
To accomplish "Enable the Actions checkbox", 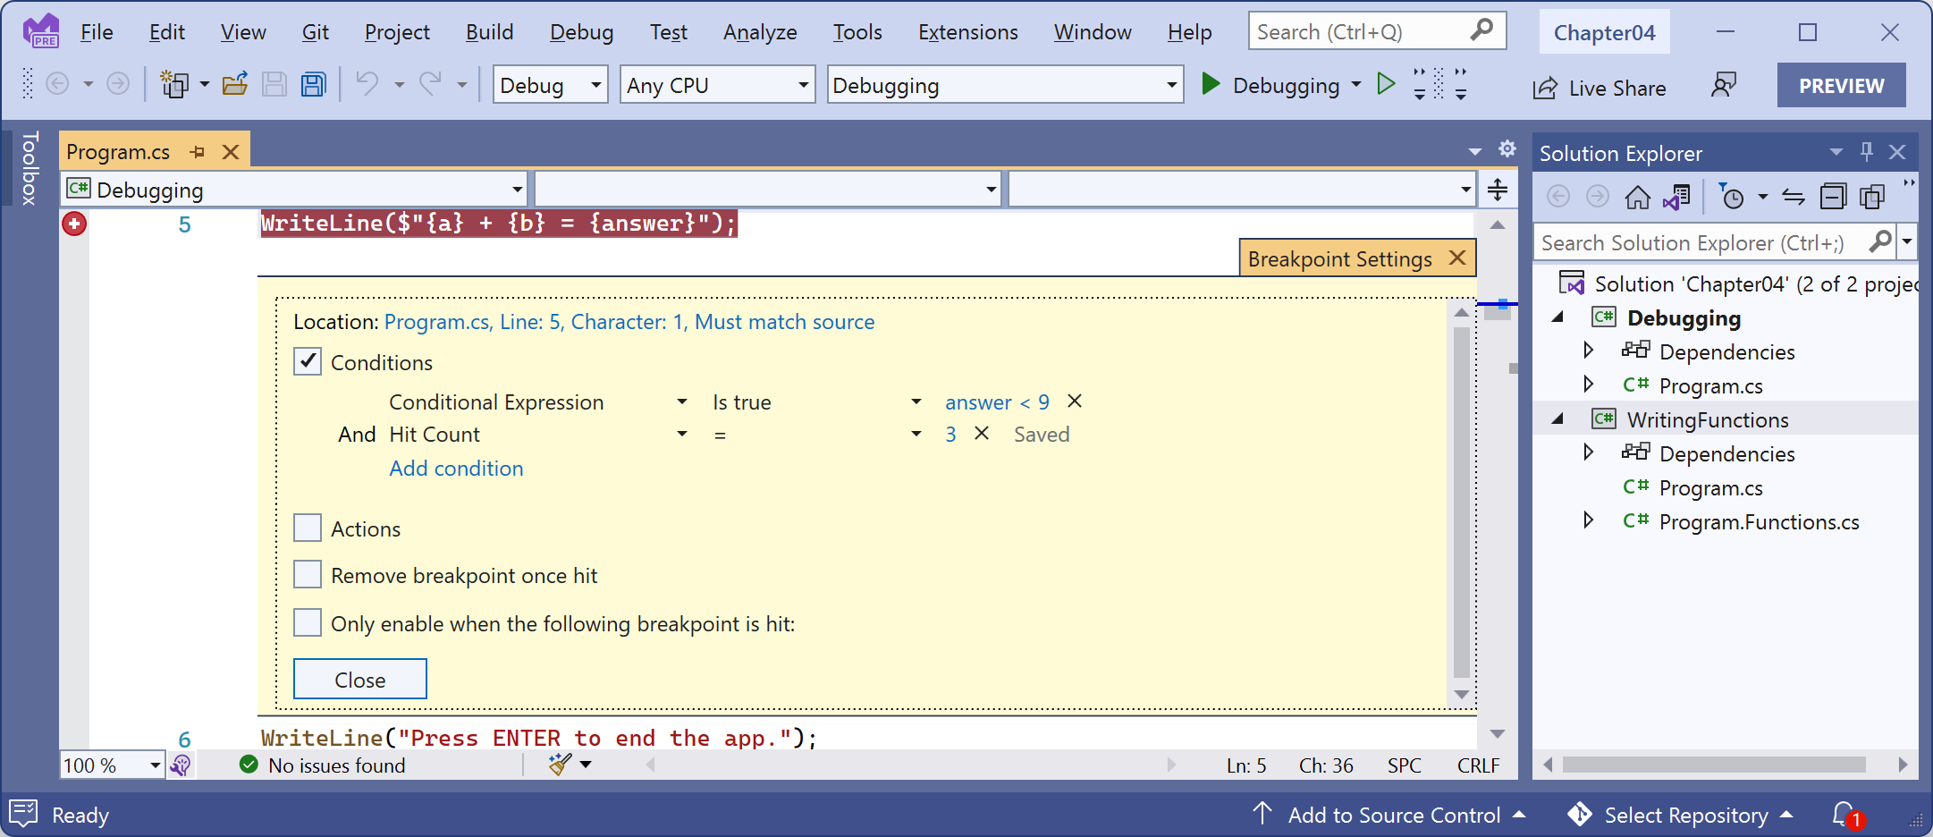I will 308,528.
